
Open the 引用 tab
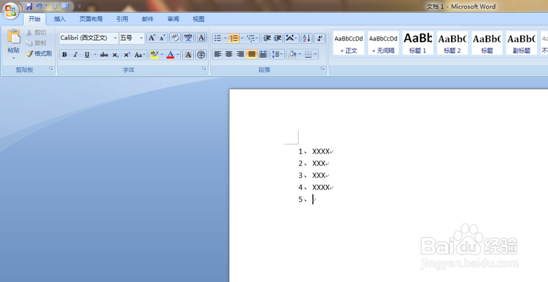point(122,19)
